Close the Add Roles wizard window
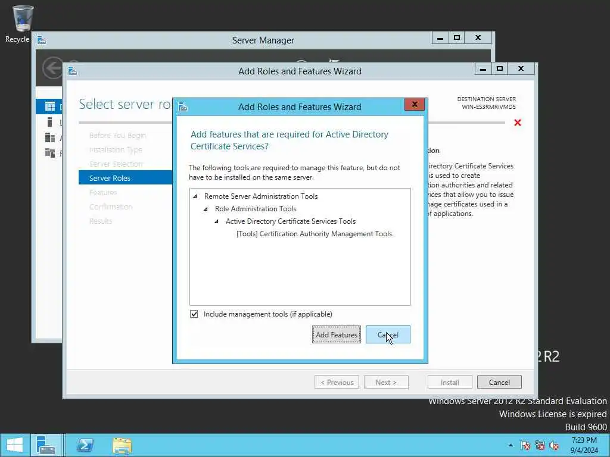 521,69
